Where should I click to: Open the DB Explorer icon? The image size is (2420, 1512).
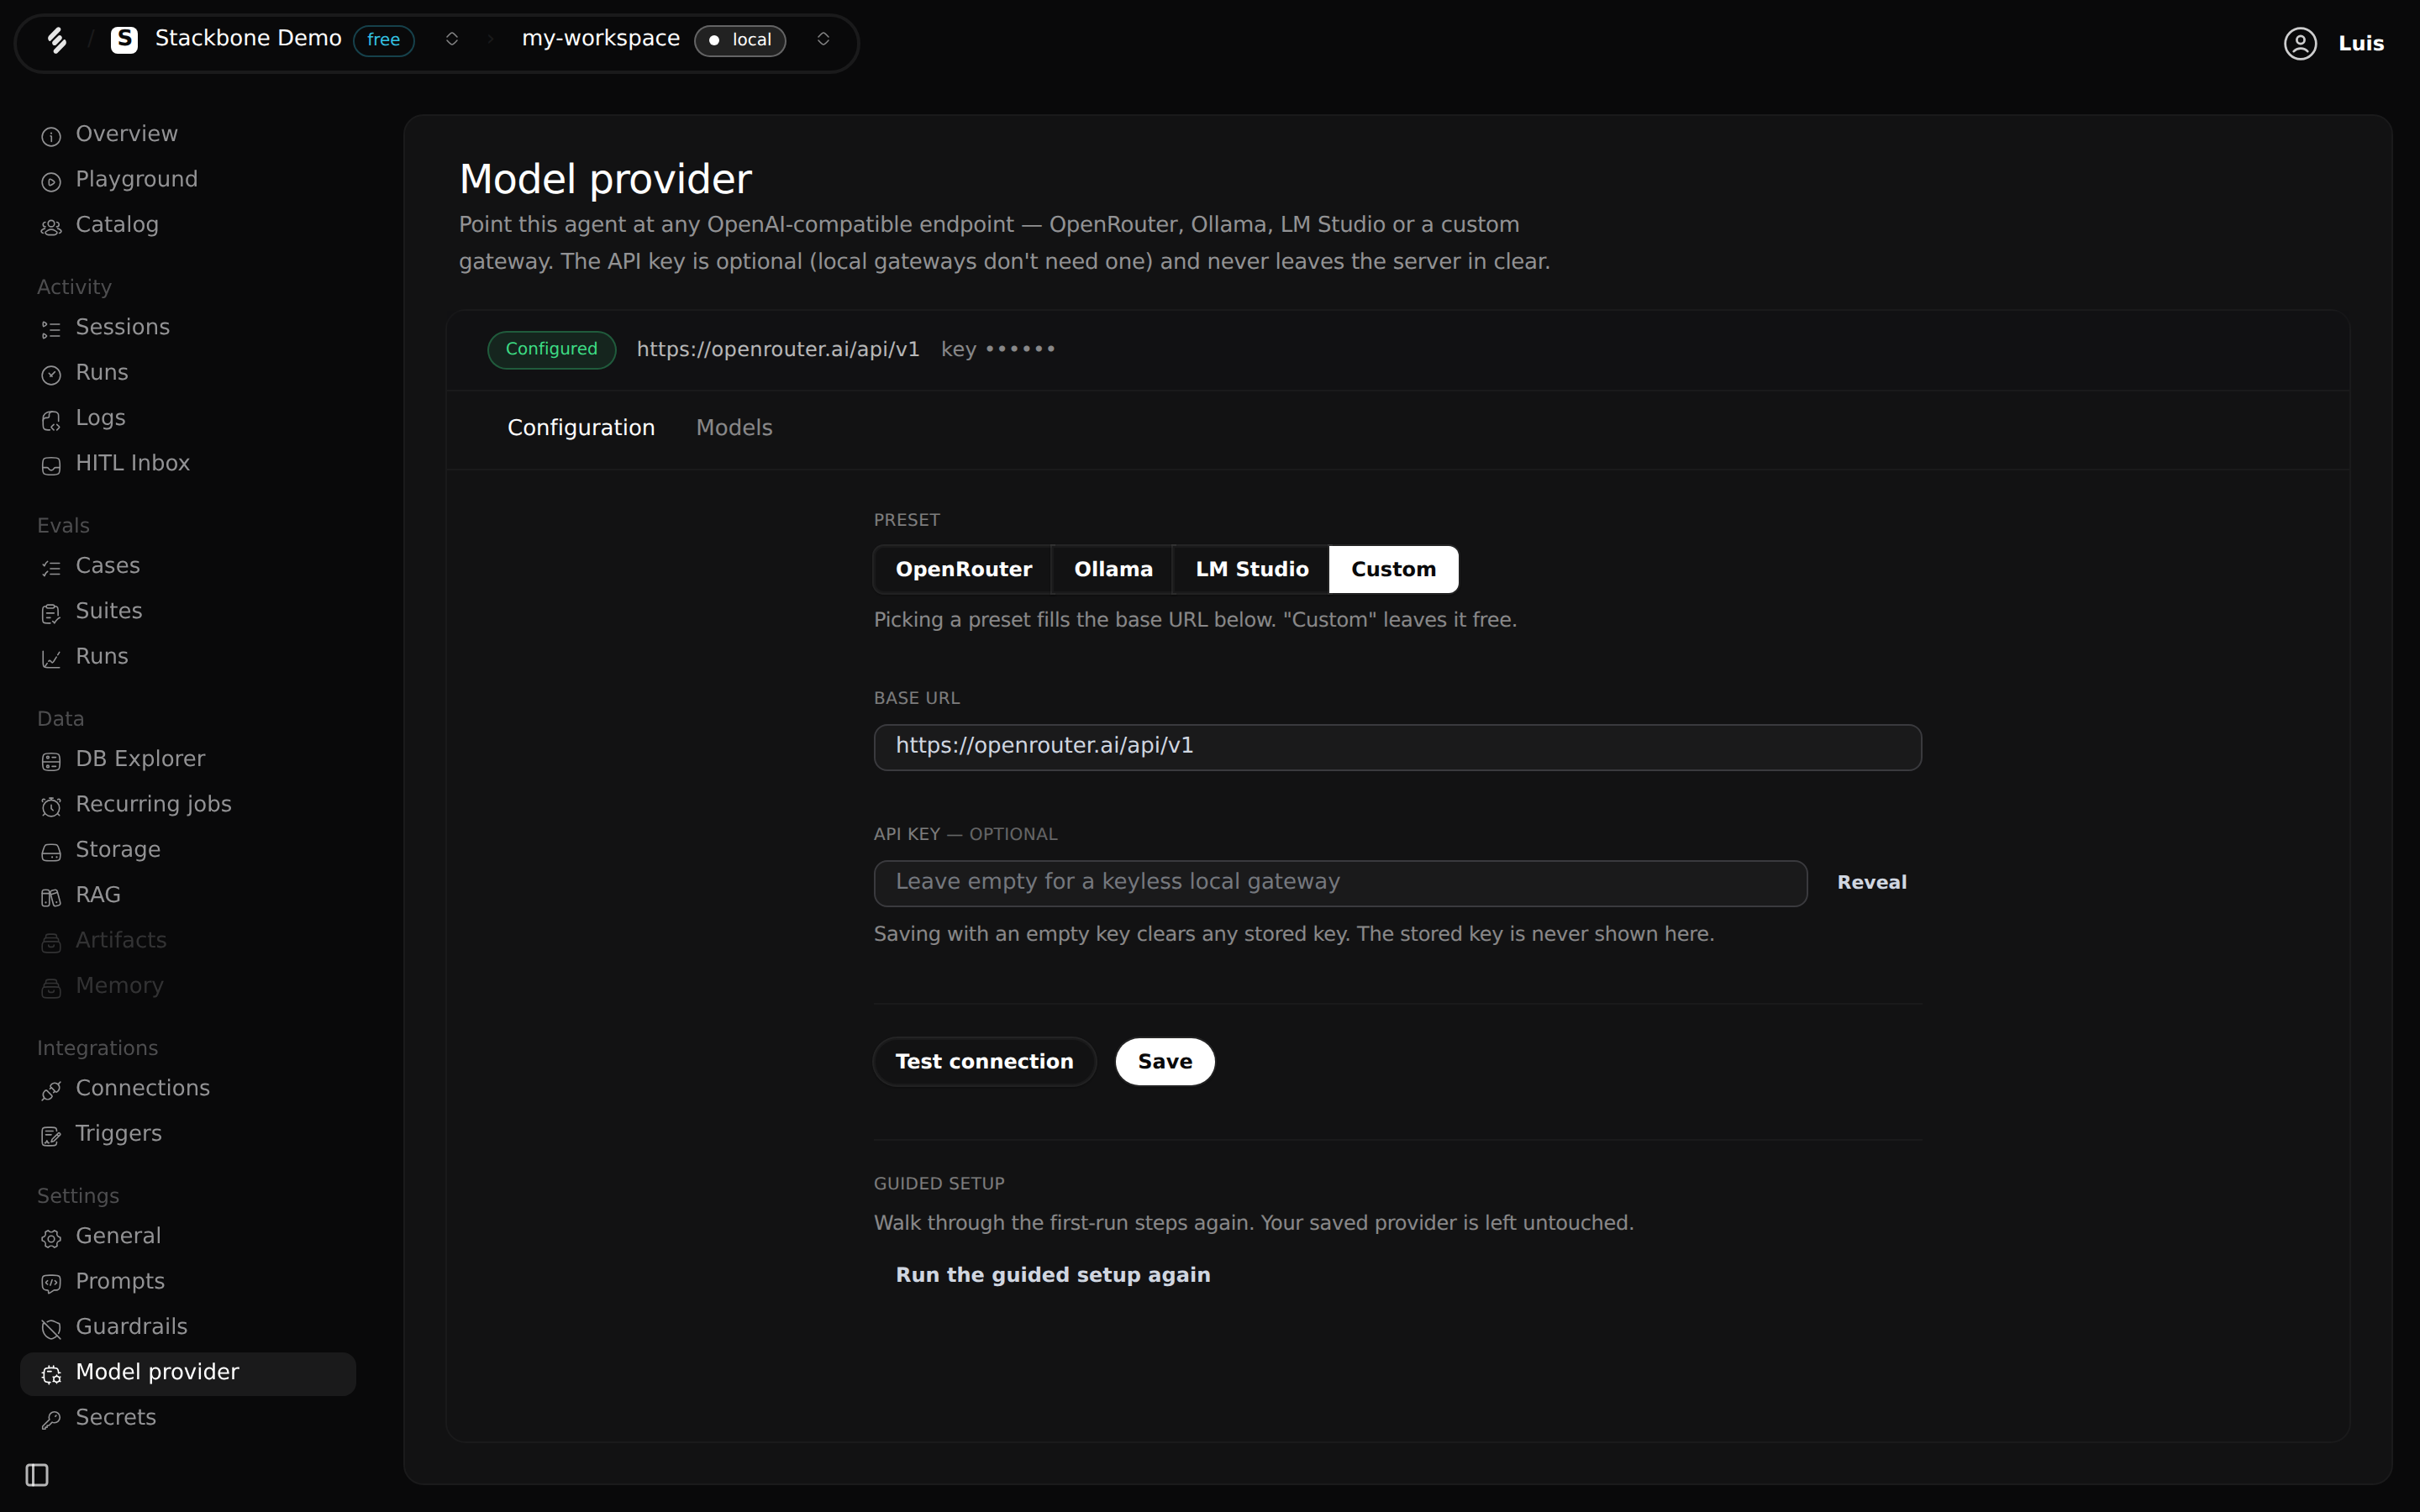51,761
